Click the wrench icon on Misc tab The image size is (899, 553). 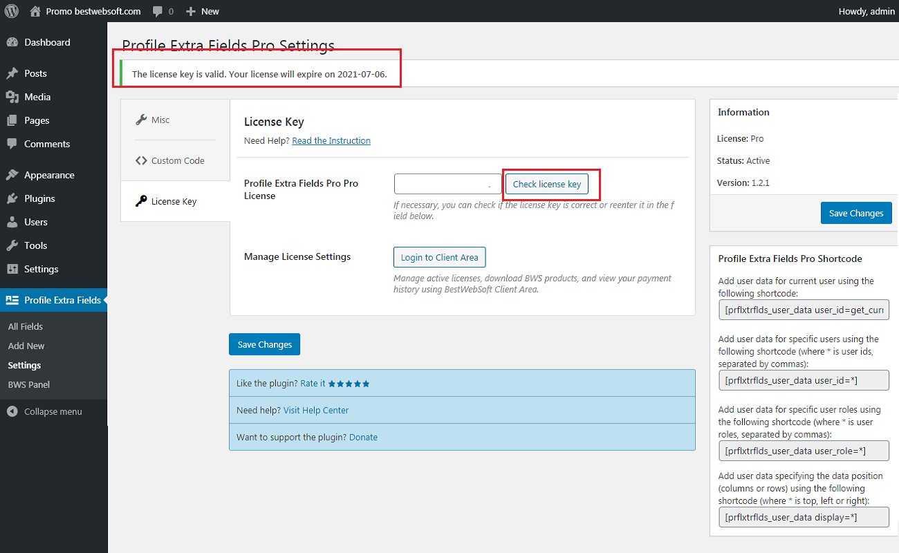pos(140,120)
